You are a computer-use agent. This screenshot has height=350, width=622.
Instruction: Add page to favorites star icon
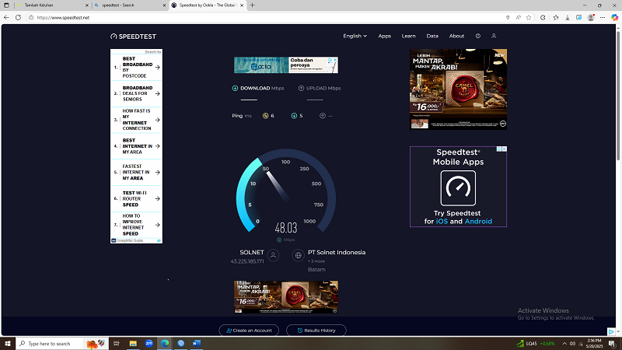(529, 17)
